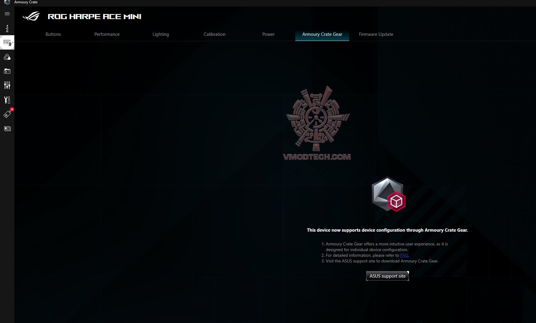Select the Device keyboard icon in sidebar
Screen dimensions: 536x323
coord(7,42)
